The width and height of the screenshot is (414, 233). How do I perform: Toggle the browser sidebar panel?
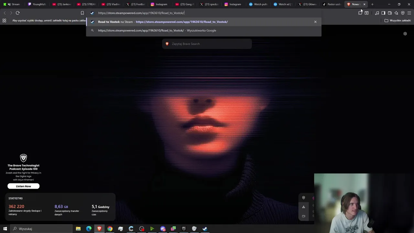click(383, 13)
